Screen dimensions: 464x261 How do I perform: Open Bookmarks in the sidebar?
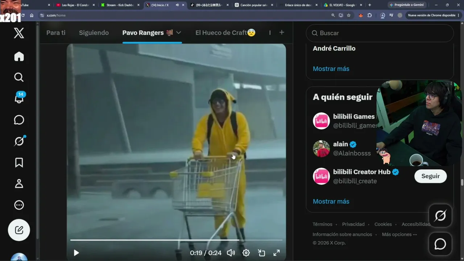tap(19, 162)
